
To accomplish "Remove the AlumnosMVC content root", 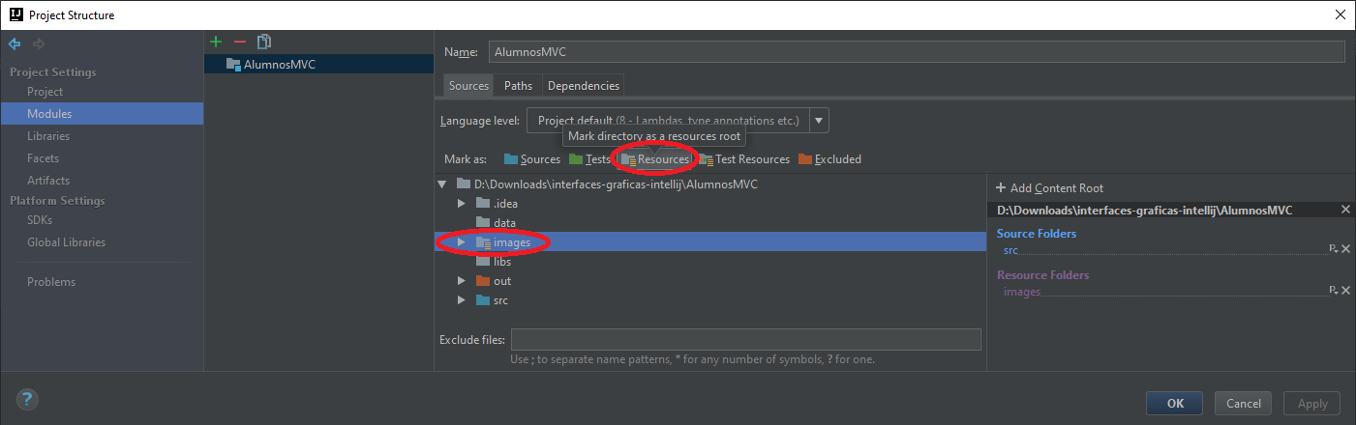I will point(1345,210).
